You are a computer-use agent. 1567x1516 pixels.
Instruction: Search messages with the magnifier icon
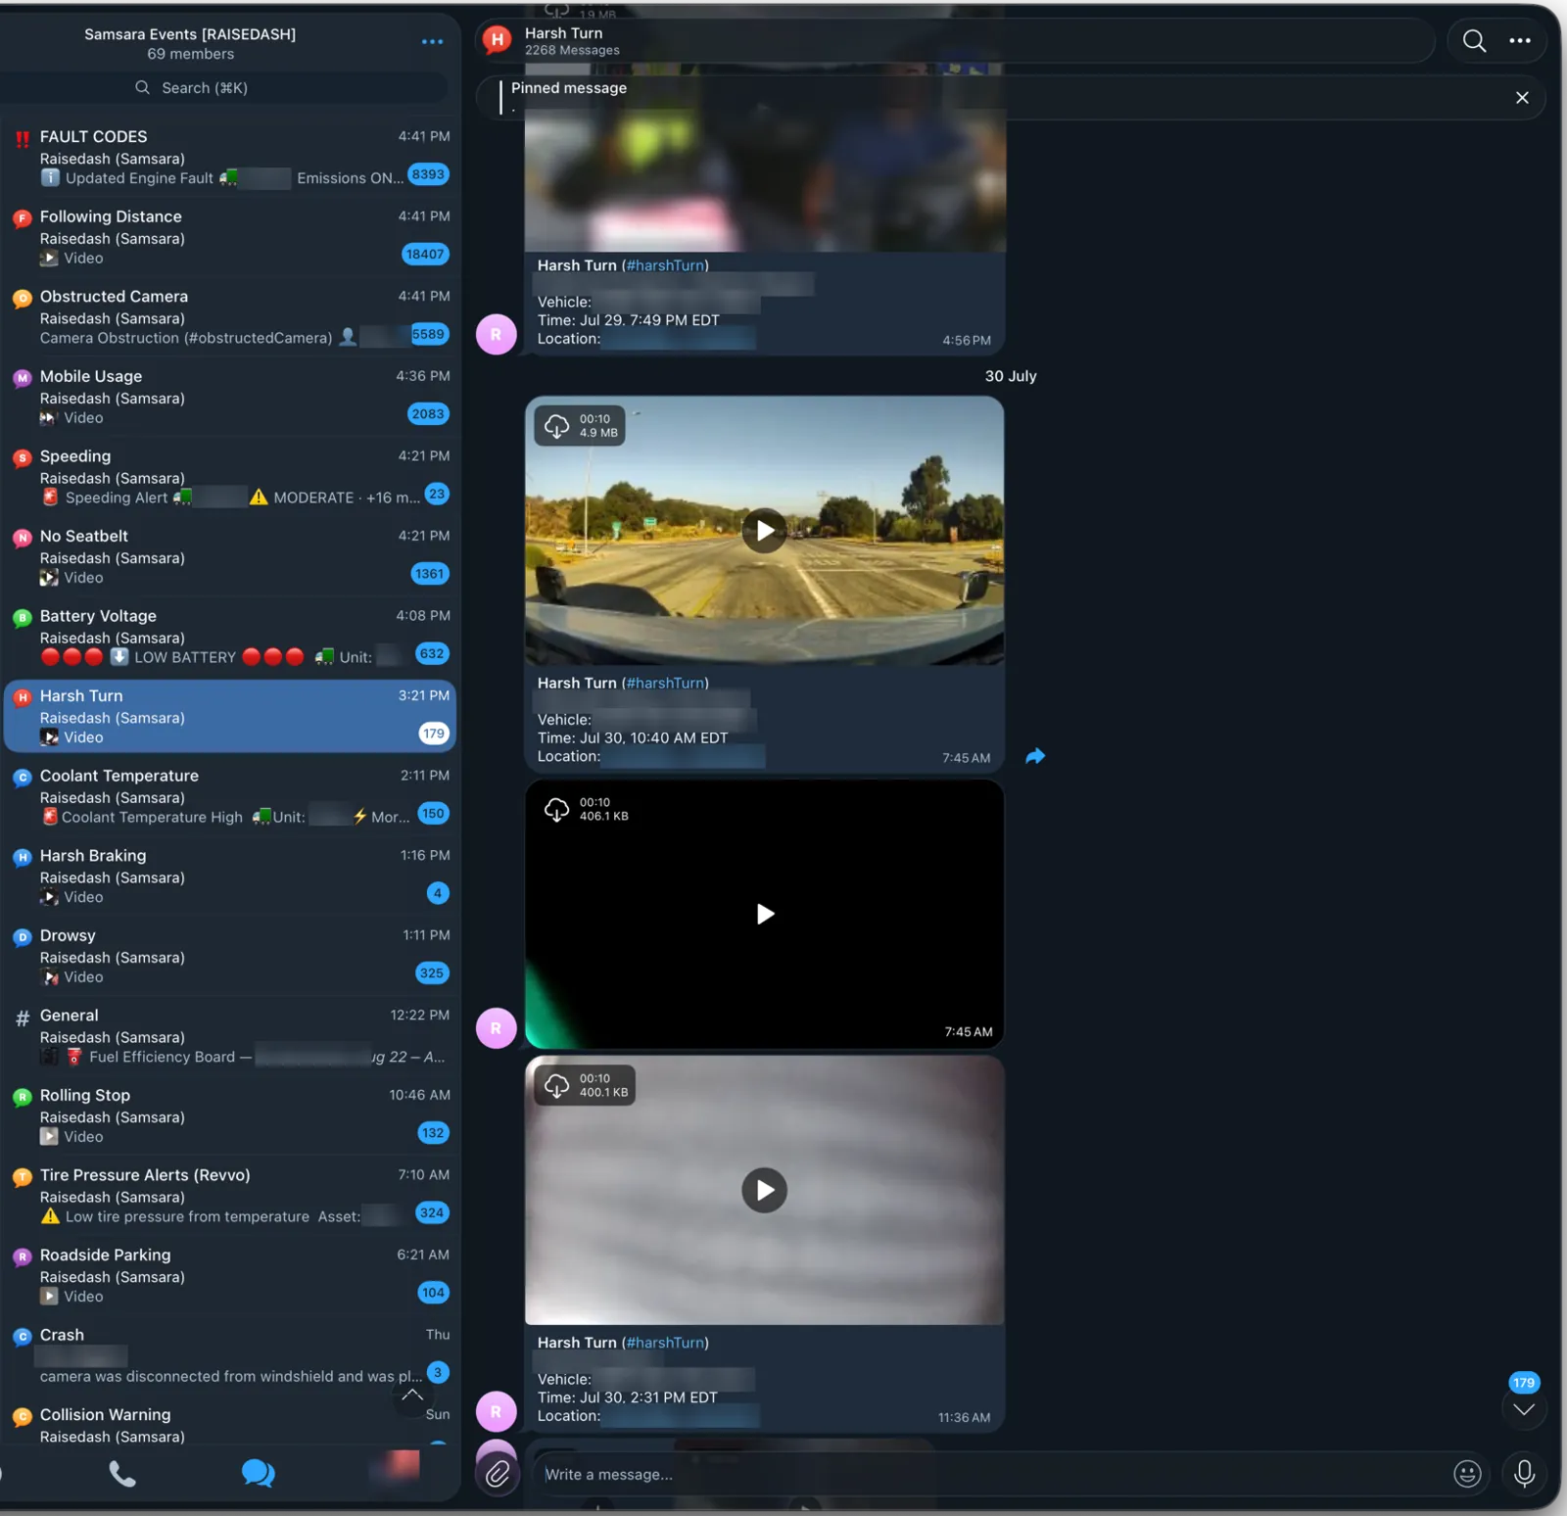pyautogui.click(x=1474, y=41)
